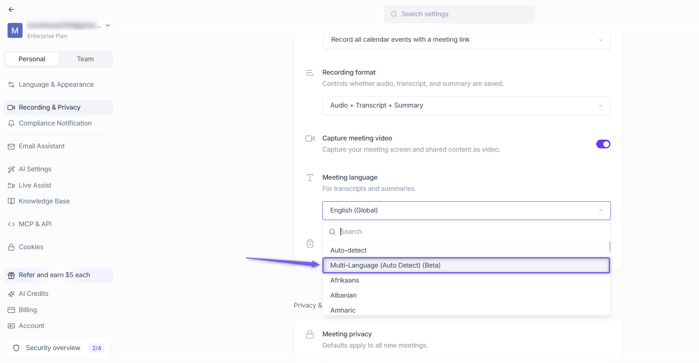Click the Meeting privacy lock icon
Image resolution: width=699 pixels, height=363 pixels.
coord(310,335)
